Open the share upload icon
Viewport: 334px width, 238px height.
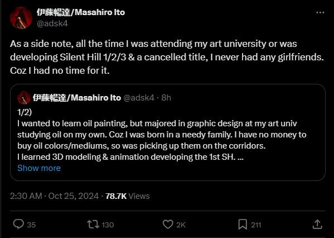(x=317, y=224)
